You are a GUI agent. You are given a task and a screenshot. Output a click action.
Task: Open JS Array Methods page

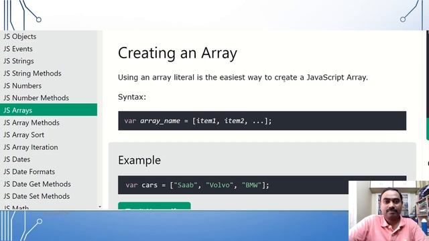32,123
